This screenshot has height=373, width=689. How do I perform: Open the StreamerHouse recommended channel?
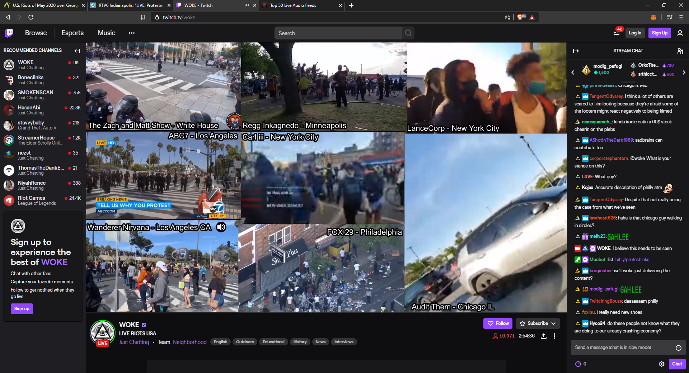[43, 140]
